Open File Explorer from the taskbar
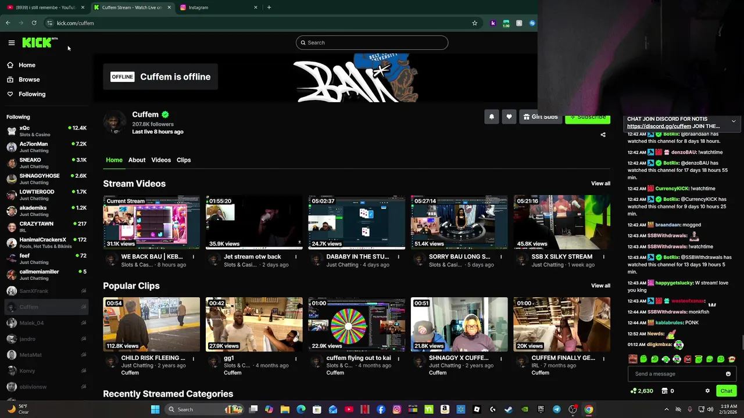The height and width of the screenshot is (418, 744). pyautogui.click(x=285, y=409)
